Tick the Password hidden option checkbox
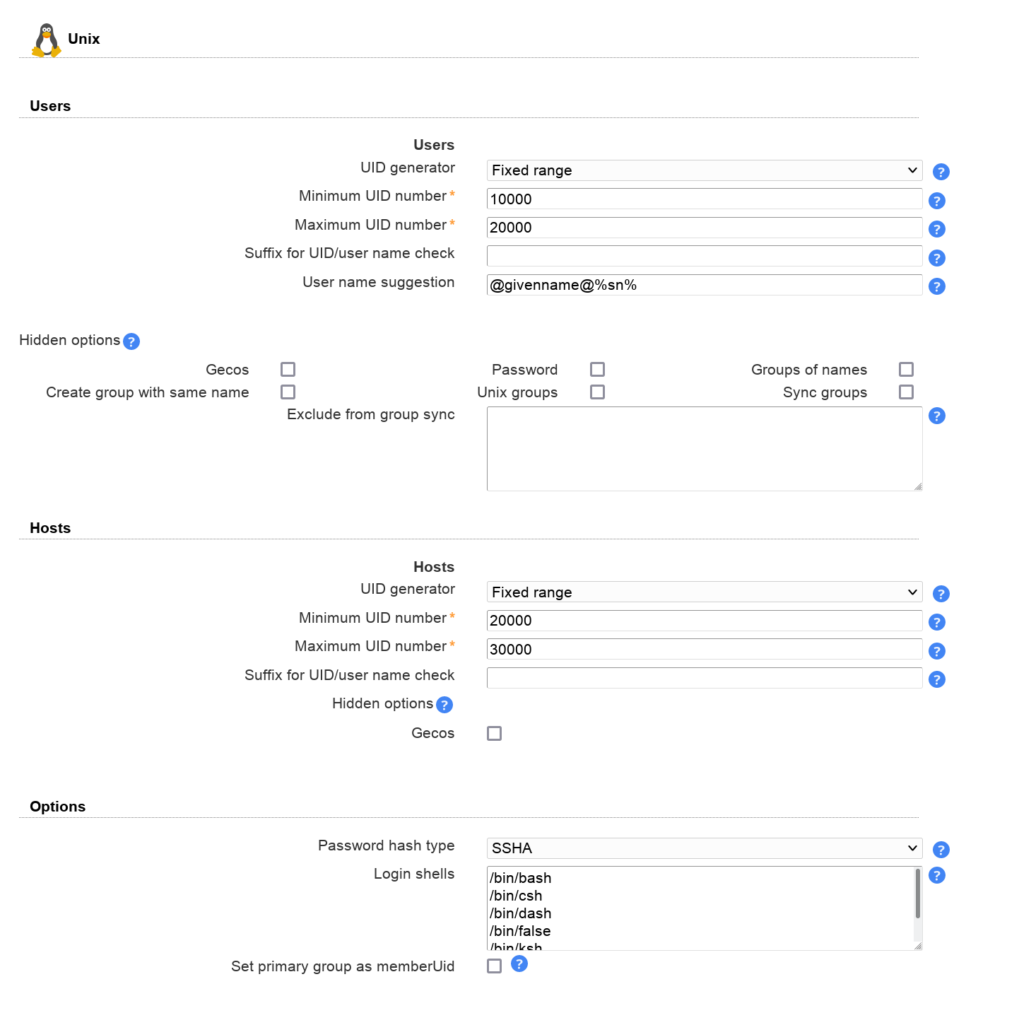Viewport: 1019px width, 1013px height. pyautogui.click(x=597, y=370)
